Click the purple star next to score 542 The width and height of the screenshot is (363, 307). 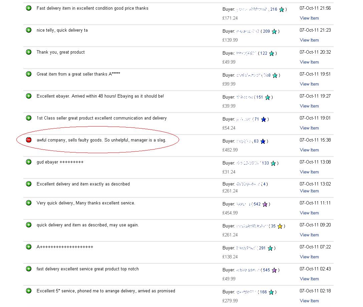point(265,204)
